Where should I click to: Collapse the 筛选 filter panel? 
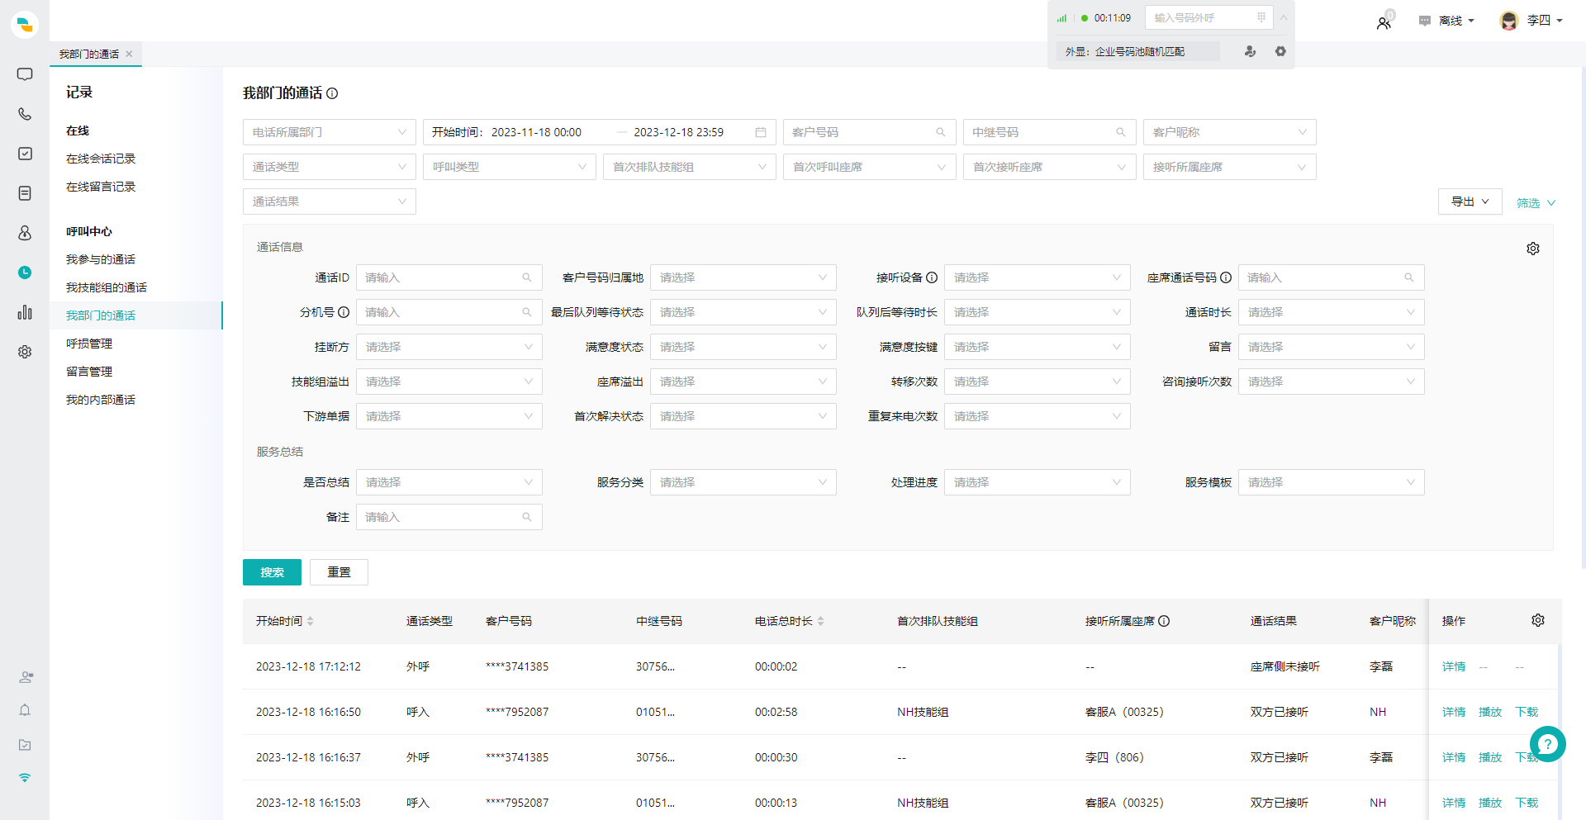(x=1536, y=202)
